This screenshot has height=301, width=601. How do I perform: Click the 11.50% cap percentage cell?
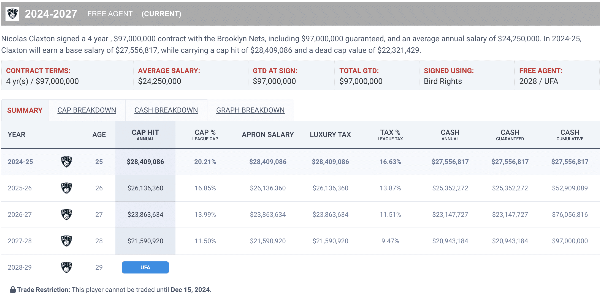point(205,241)
